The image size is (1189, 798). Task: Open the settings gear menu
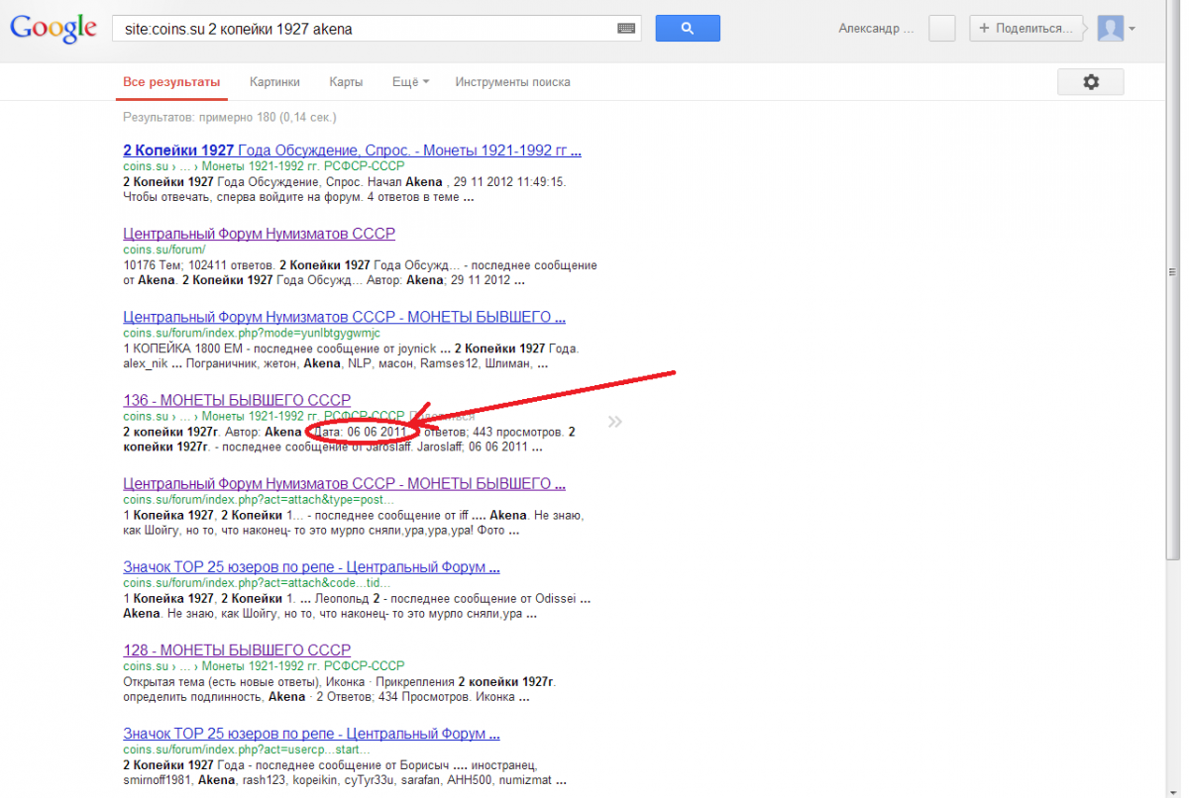1090,82
